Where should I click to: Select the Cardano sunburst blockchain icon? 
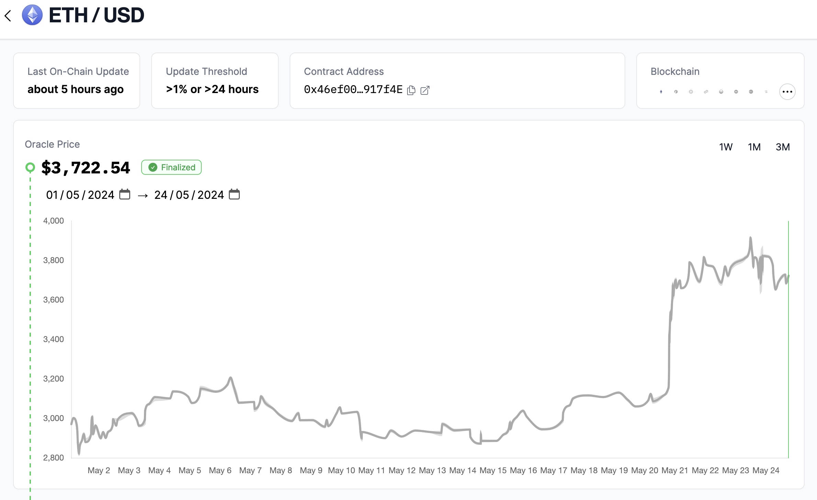[x=691, y=92]
